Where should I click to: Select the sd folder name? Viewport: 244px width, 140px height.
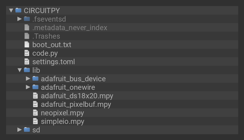point(36,130)
